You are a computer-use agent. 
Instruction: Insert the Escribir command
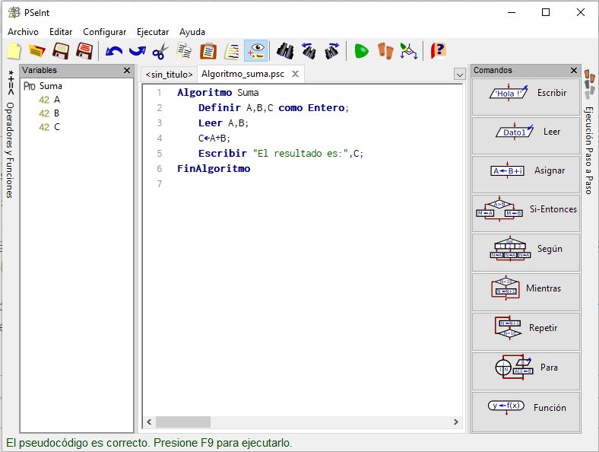[526, 97]
